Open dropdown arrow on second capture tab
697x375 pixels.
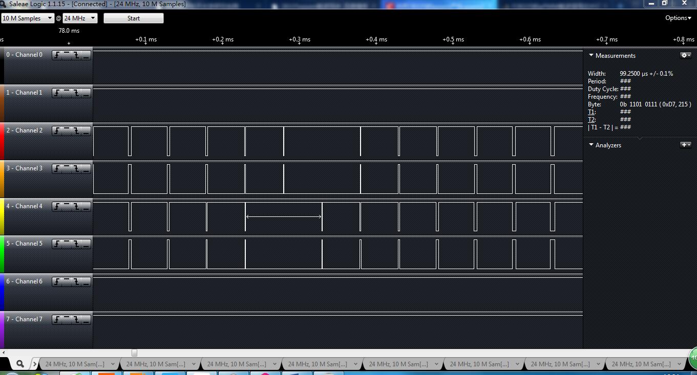tap(194, 364)
